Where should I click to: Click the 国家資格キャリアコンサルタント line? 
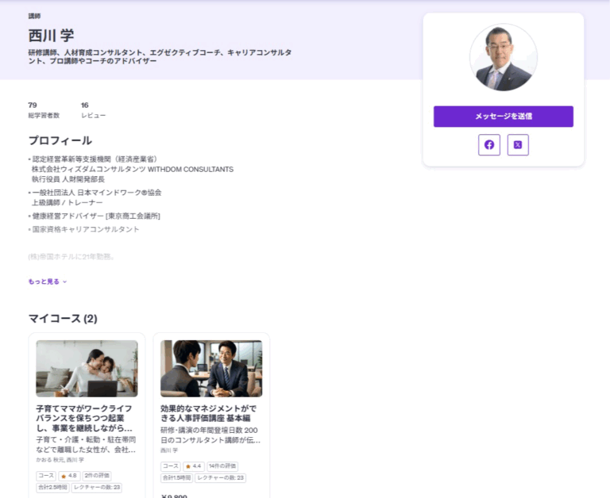tap(83, 229)
